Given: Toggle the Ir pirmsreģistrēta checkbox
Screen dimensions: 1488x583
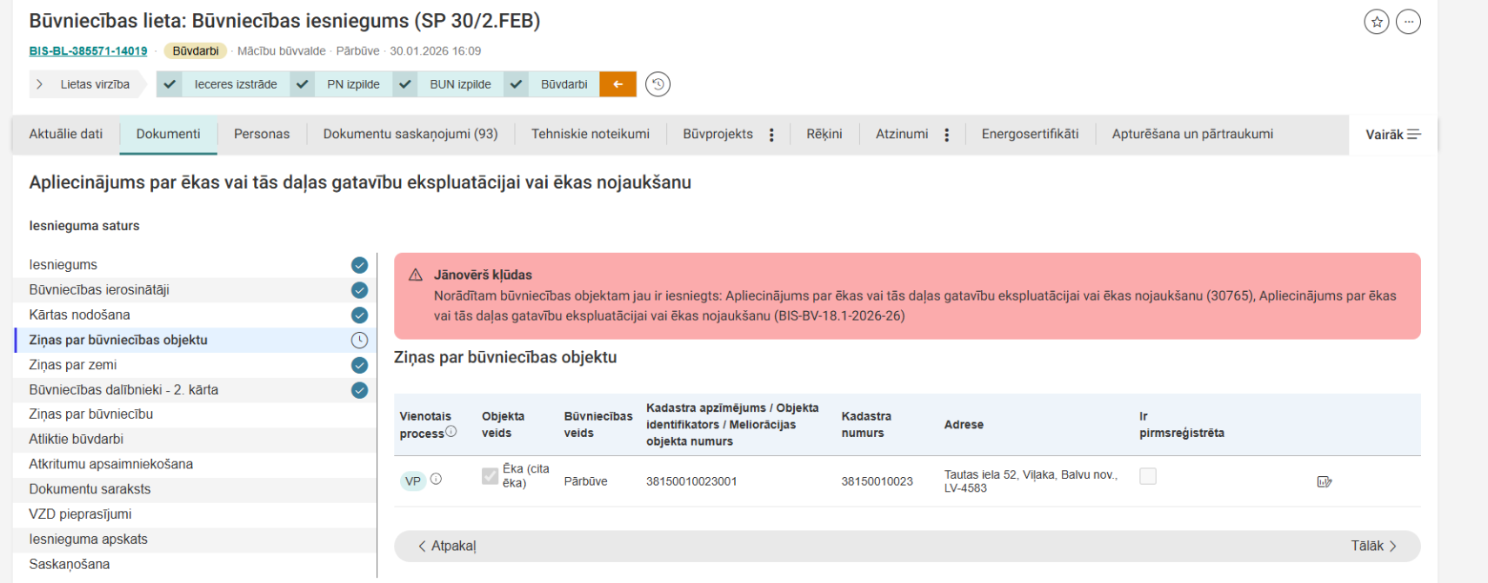Looking at the screenshot, I should coord(1148,475).
